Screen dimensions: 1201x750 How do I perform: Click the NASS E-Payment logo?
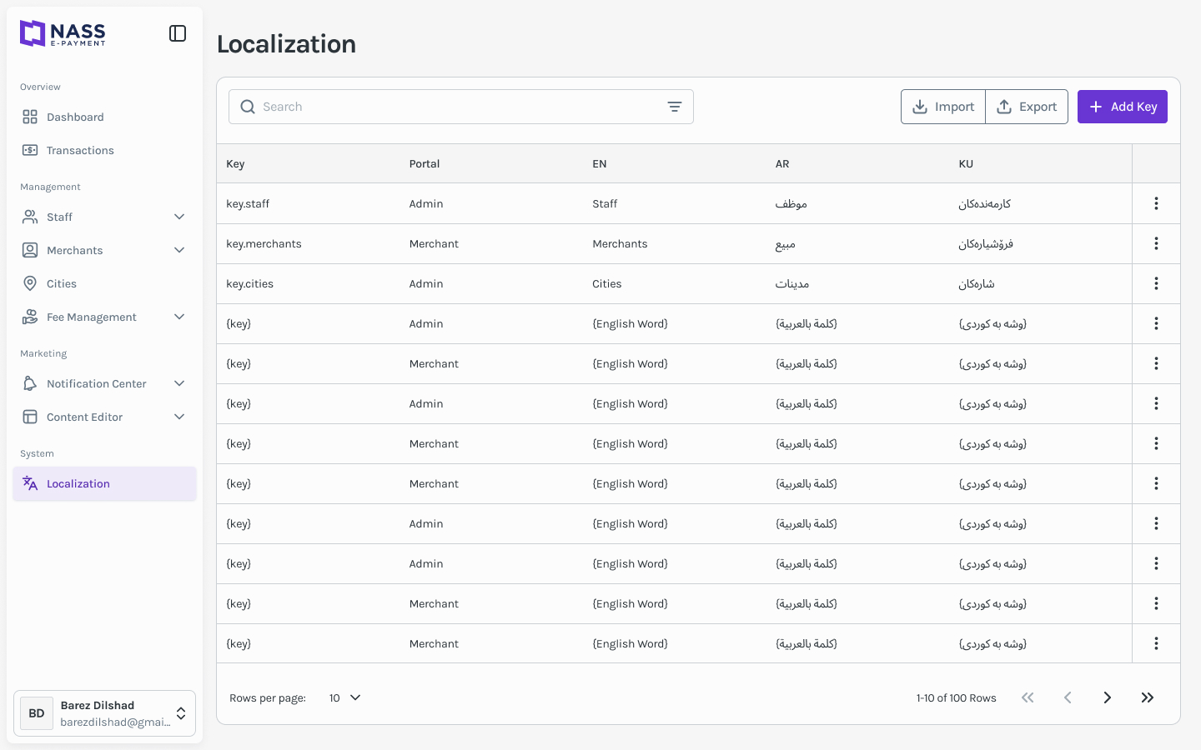(63, 33)
